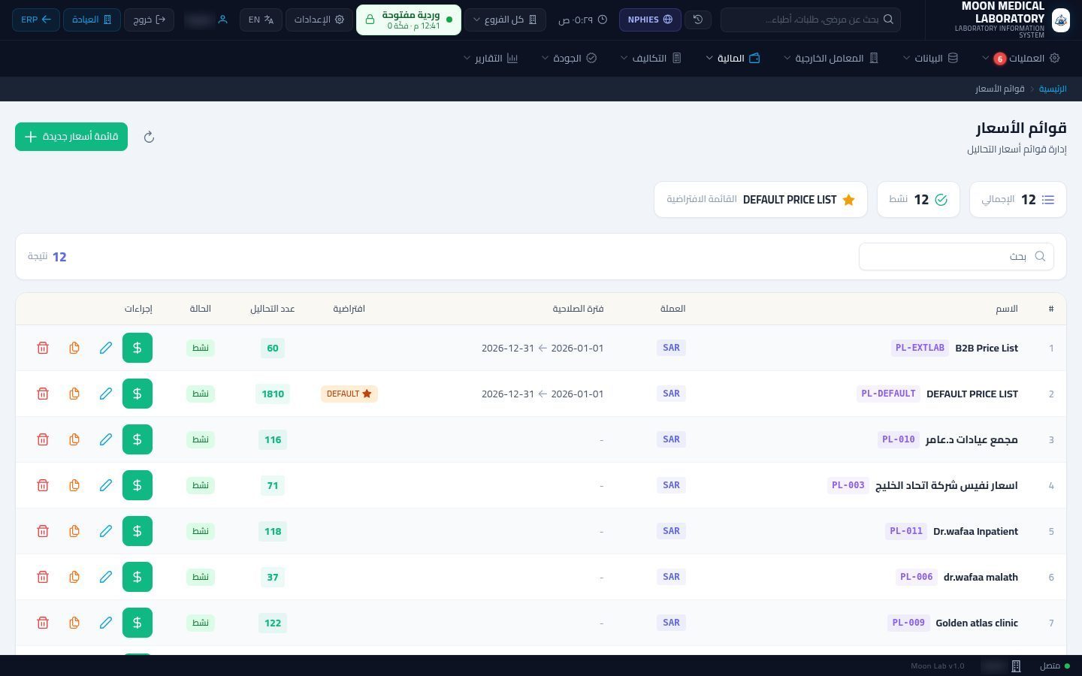
Task: Duplicate the PL-010 price list
Action: tap(74, 439)
